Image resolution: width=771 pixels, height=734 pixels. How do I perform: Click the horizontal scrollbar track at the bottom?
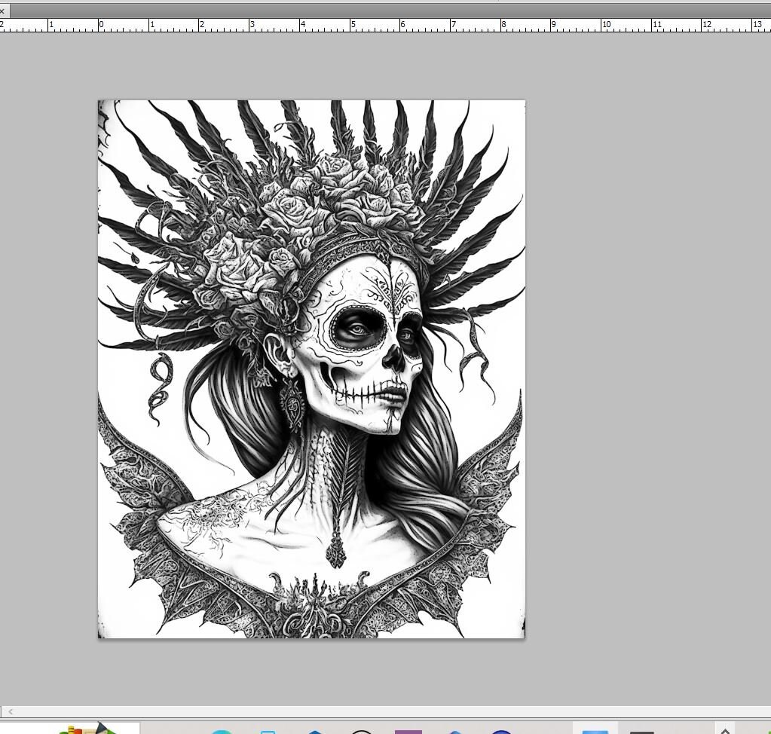(377, 711)
